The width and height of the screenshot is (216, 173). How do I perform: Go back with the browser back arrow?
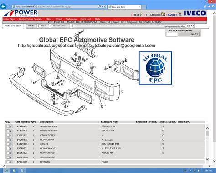3,6
